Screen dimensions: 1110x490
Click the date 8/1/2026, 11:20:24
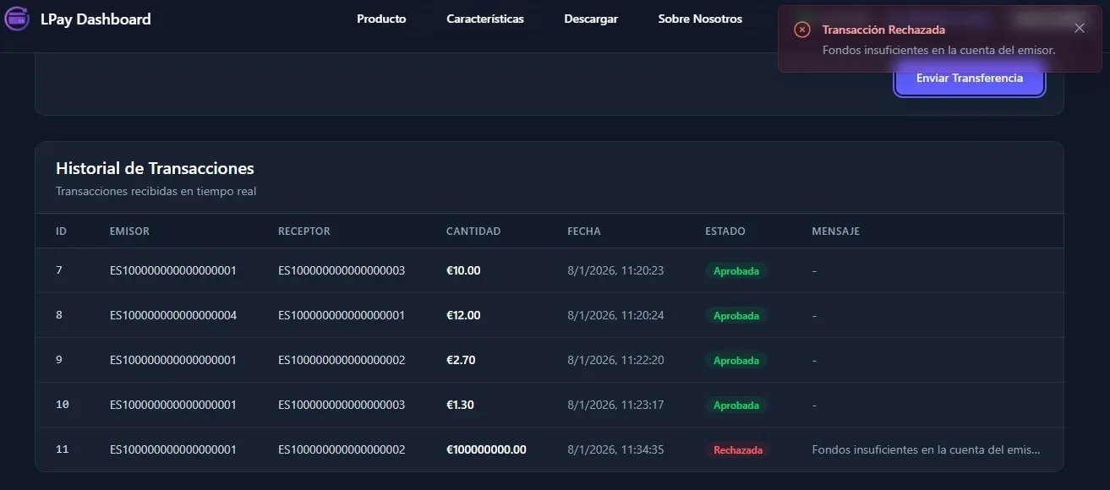click(615, 315)
